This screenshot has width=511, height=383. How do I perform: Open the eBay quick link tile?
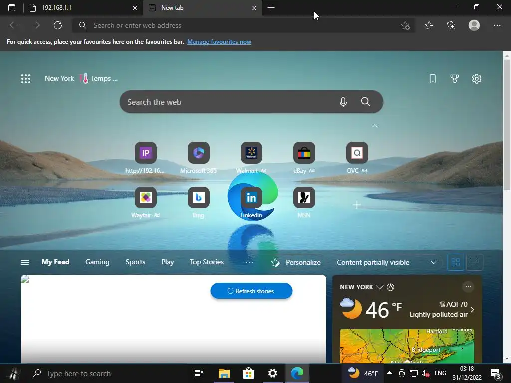pos(304,158)
